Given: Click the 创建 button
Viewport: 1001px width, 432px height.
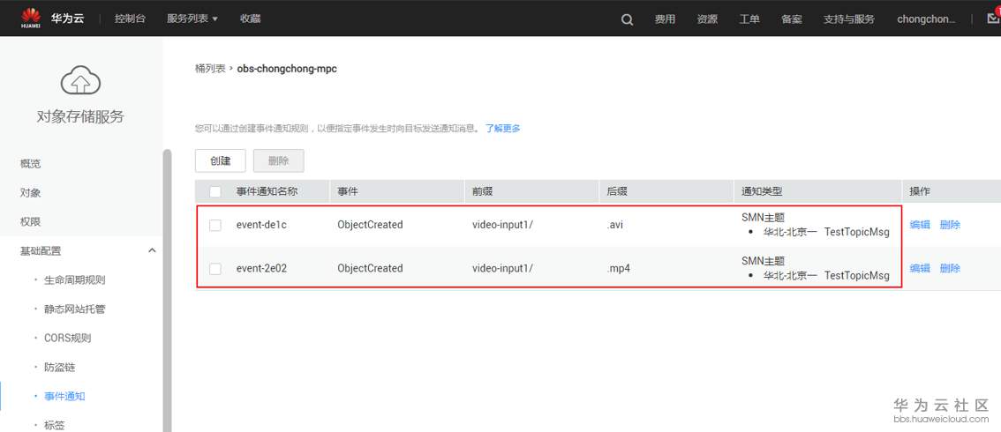Looking at the screenshot, I should [221, 160].
